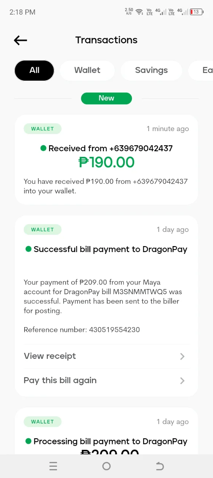Tap the WALLET tag on DragonPay successful card

43,230
